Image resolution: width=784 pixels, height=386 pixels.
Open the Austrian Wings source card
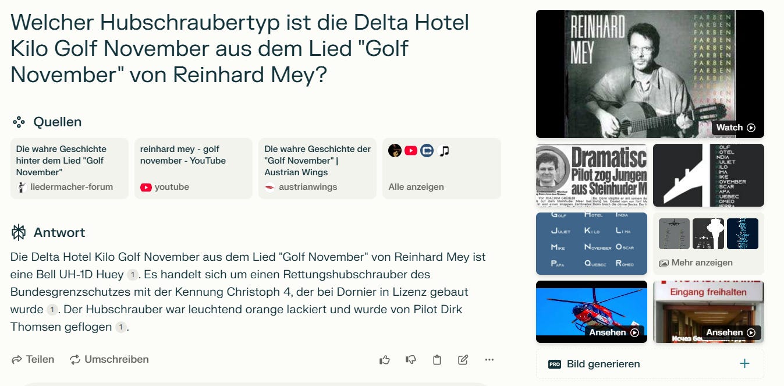(317, 169)
